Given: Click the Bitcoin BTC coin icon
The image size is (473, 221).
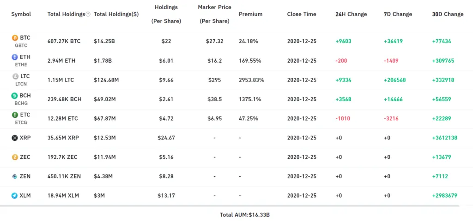Looking at the screenshot, I should tap(15, 38).
